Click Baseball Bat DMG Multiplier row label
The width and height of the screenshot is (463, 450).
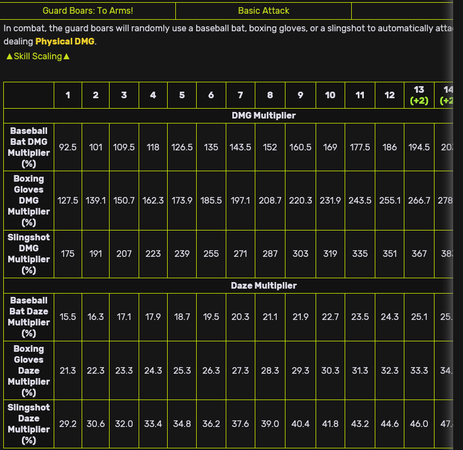coord(28,147)
